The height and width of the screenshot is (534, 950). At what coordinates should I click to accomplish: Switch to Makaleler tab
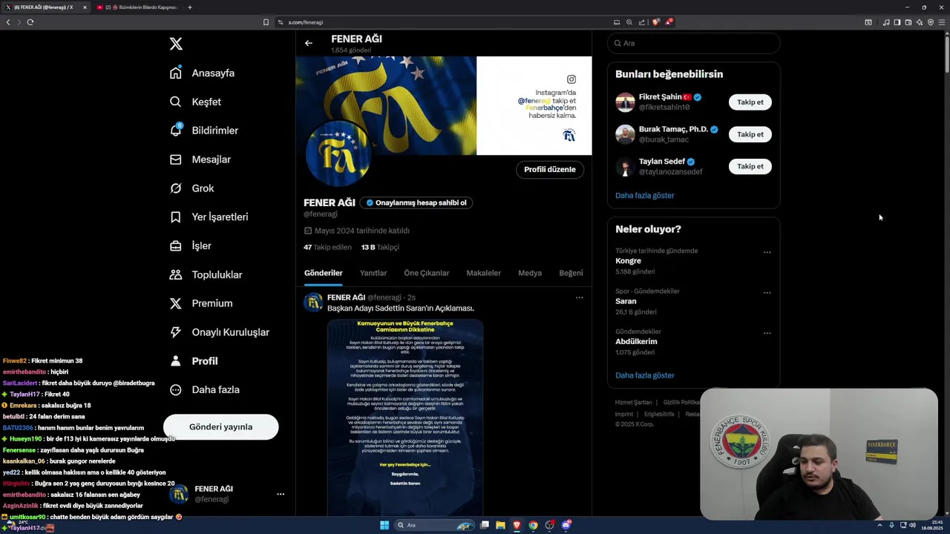(x=483, y=273)
